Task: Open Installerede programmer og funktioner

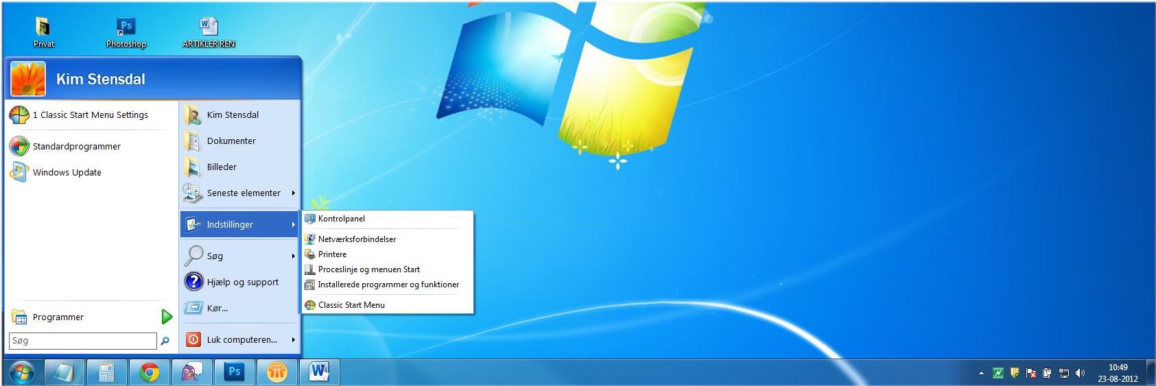Action: (388, 285)
